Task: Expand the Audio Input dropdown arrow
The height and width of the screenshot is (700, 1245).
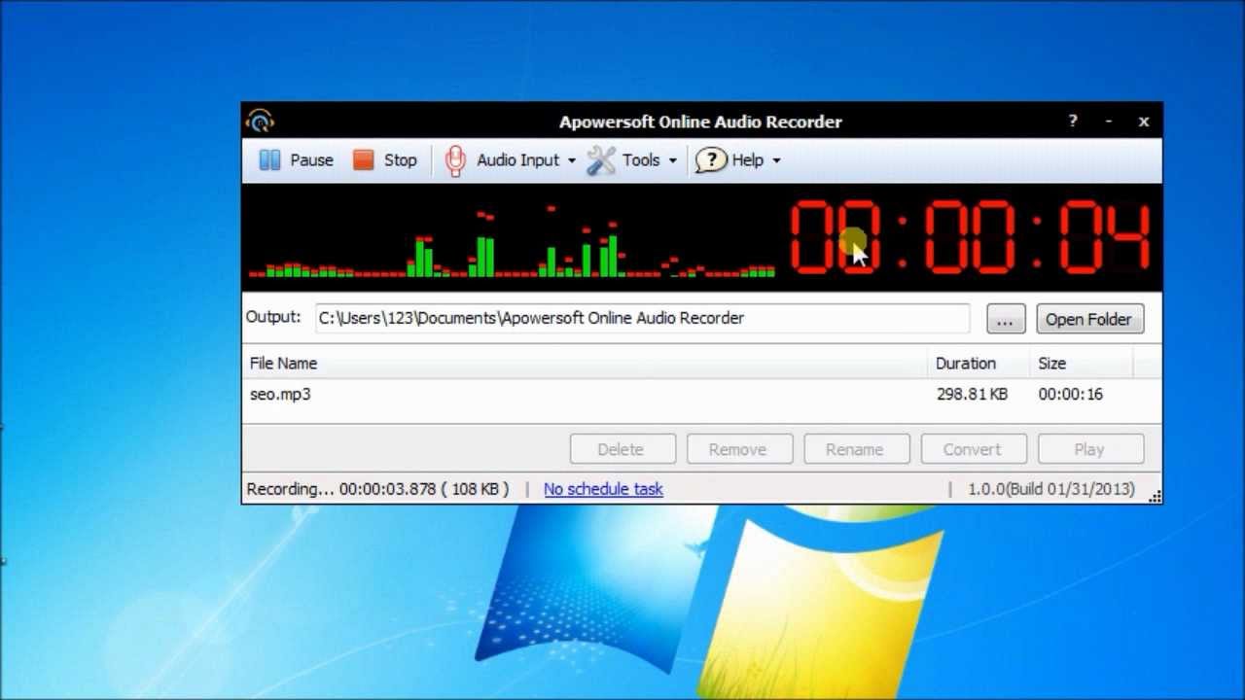Action: 571,161
